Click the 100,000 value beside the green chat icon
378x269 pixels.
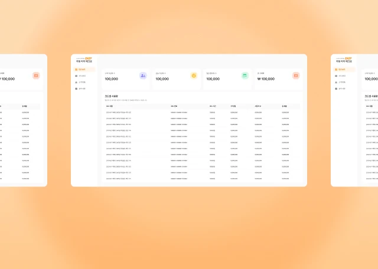tap(213, 79)
